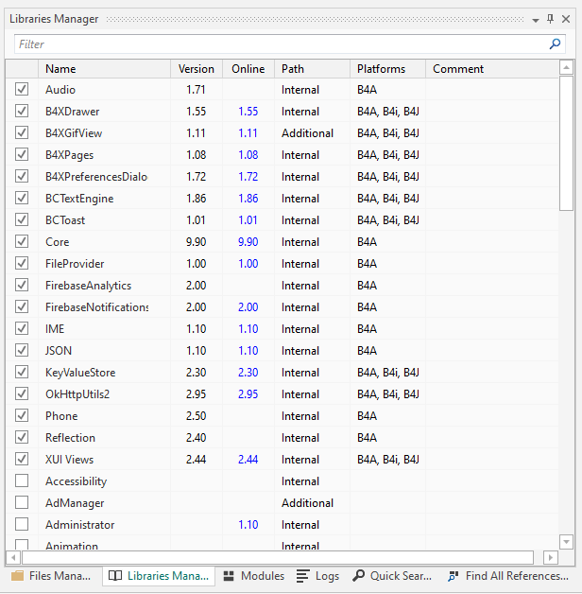Open the B4XGifView online version 1.11 link
This screenshot has width=582, height=594.
click(248, 133)
